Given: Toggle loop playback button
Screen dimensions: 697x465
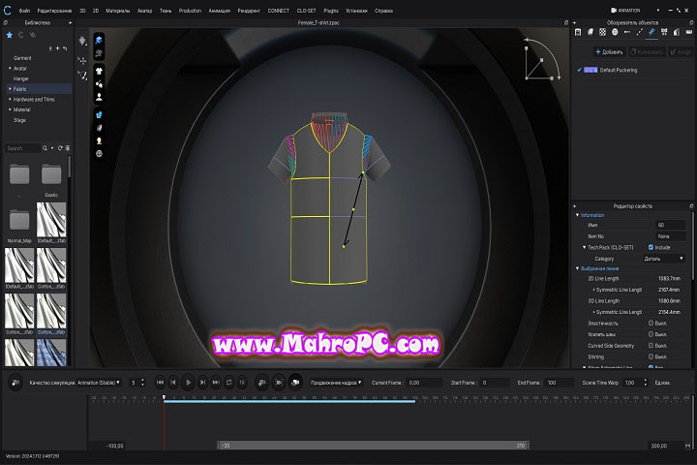Looking at the screenshot, I should (228, 383).
